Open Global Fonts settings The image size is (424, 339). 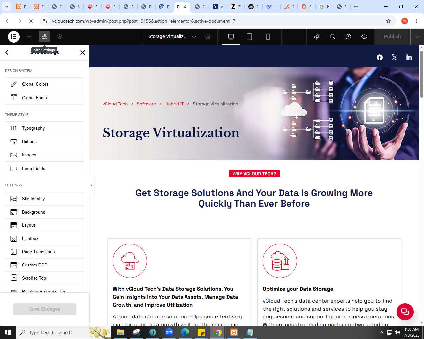(x=45, y=98)
